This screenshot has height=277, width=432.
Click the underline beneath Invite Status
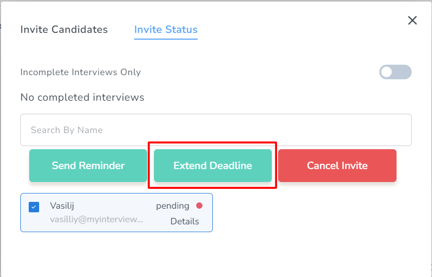pyautogui.click(x=165, y=39)
